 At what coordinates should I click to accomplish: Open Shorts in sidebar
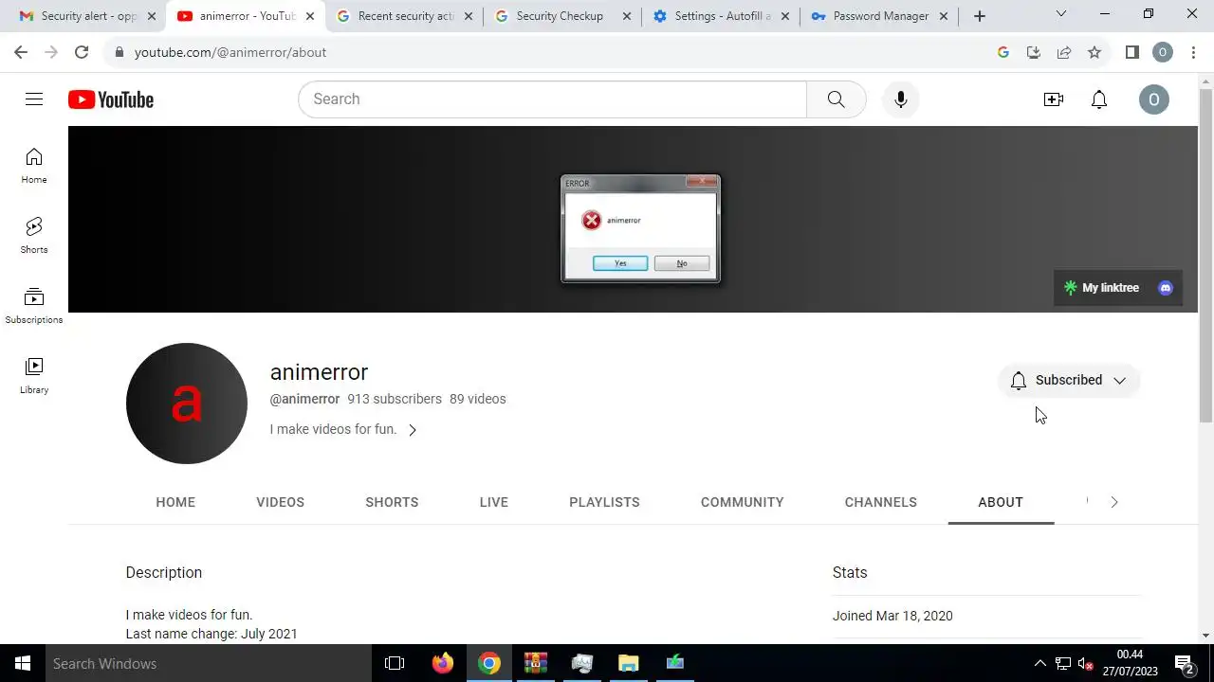[x=34, y=236]
